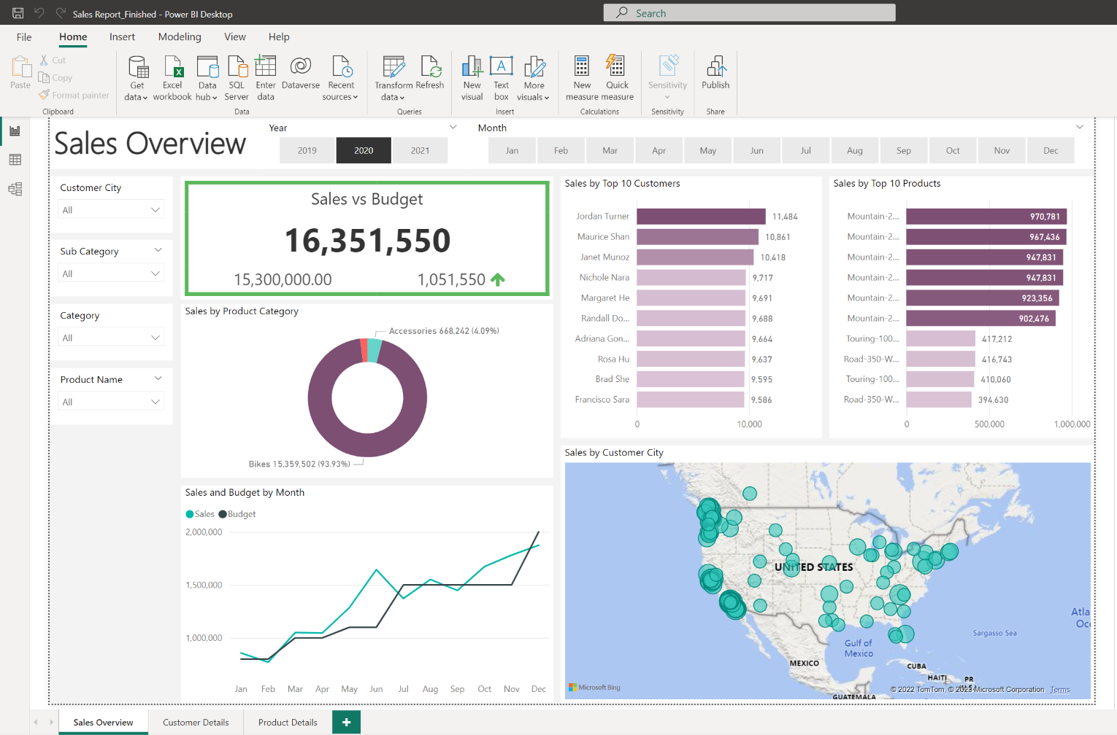The image size is (1117, 735).
Task: Connect to SQL Server
Action: click(x=237, y=77)
